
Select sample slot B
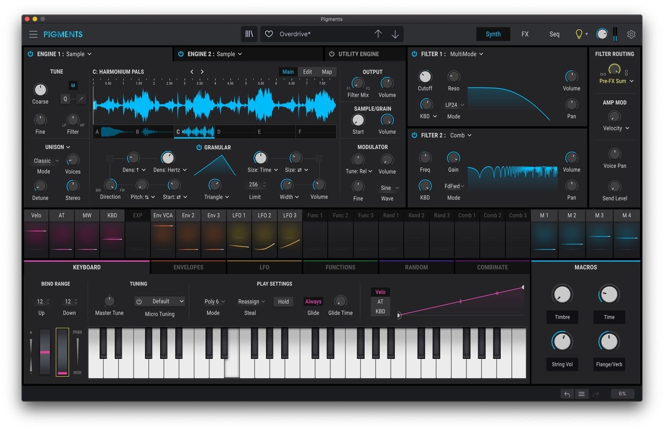[153, 132]
